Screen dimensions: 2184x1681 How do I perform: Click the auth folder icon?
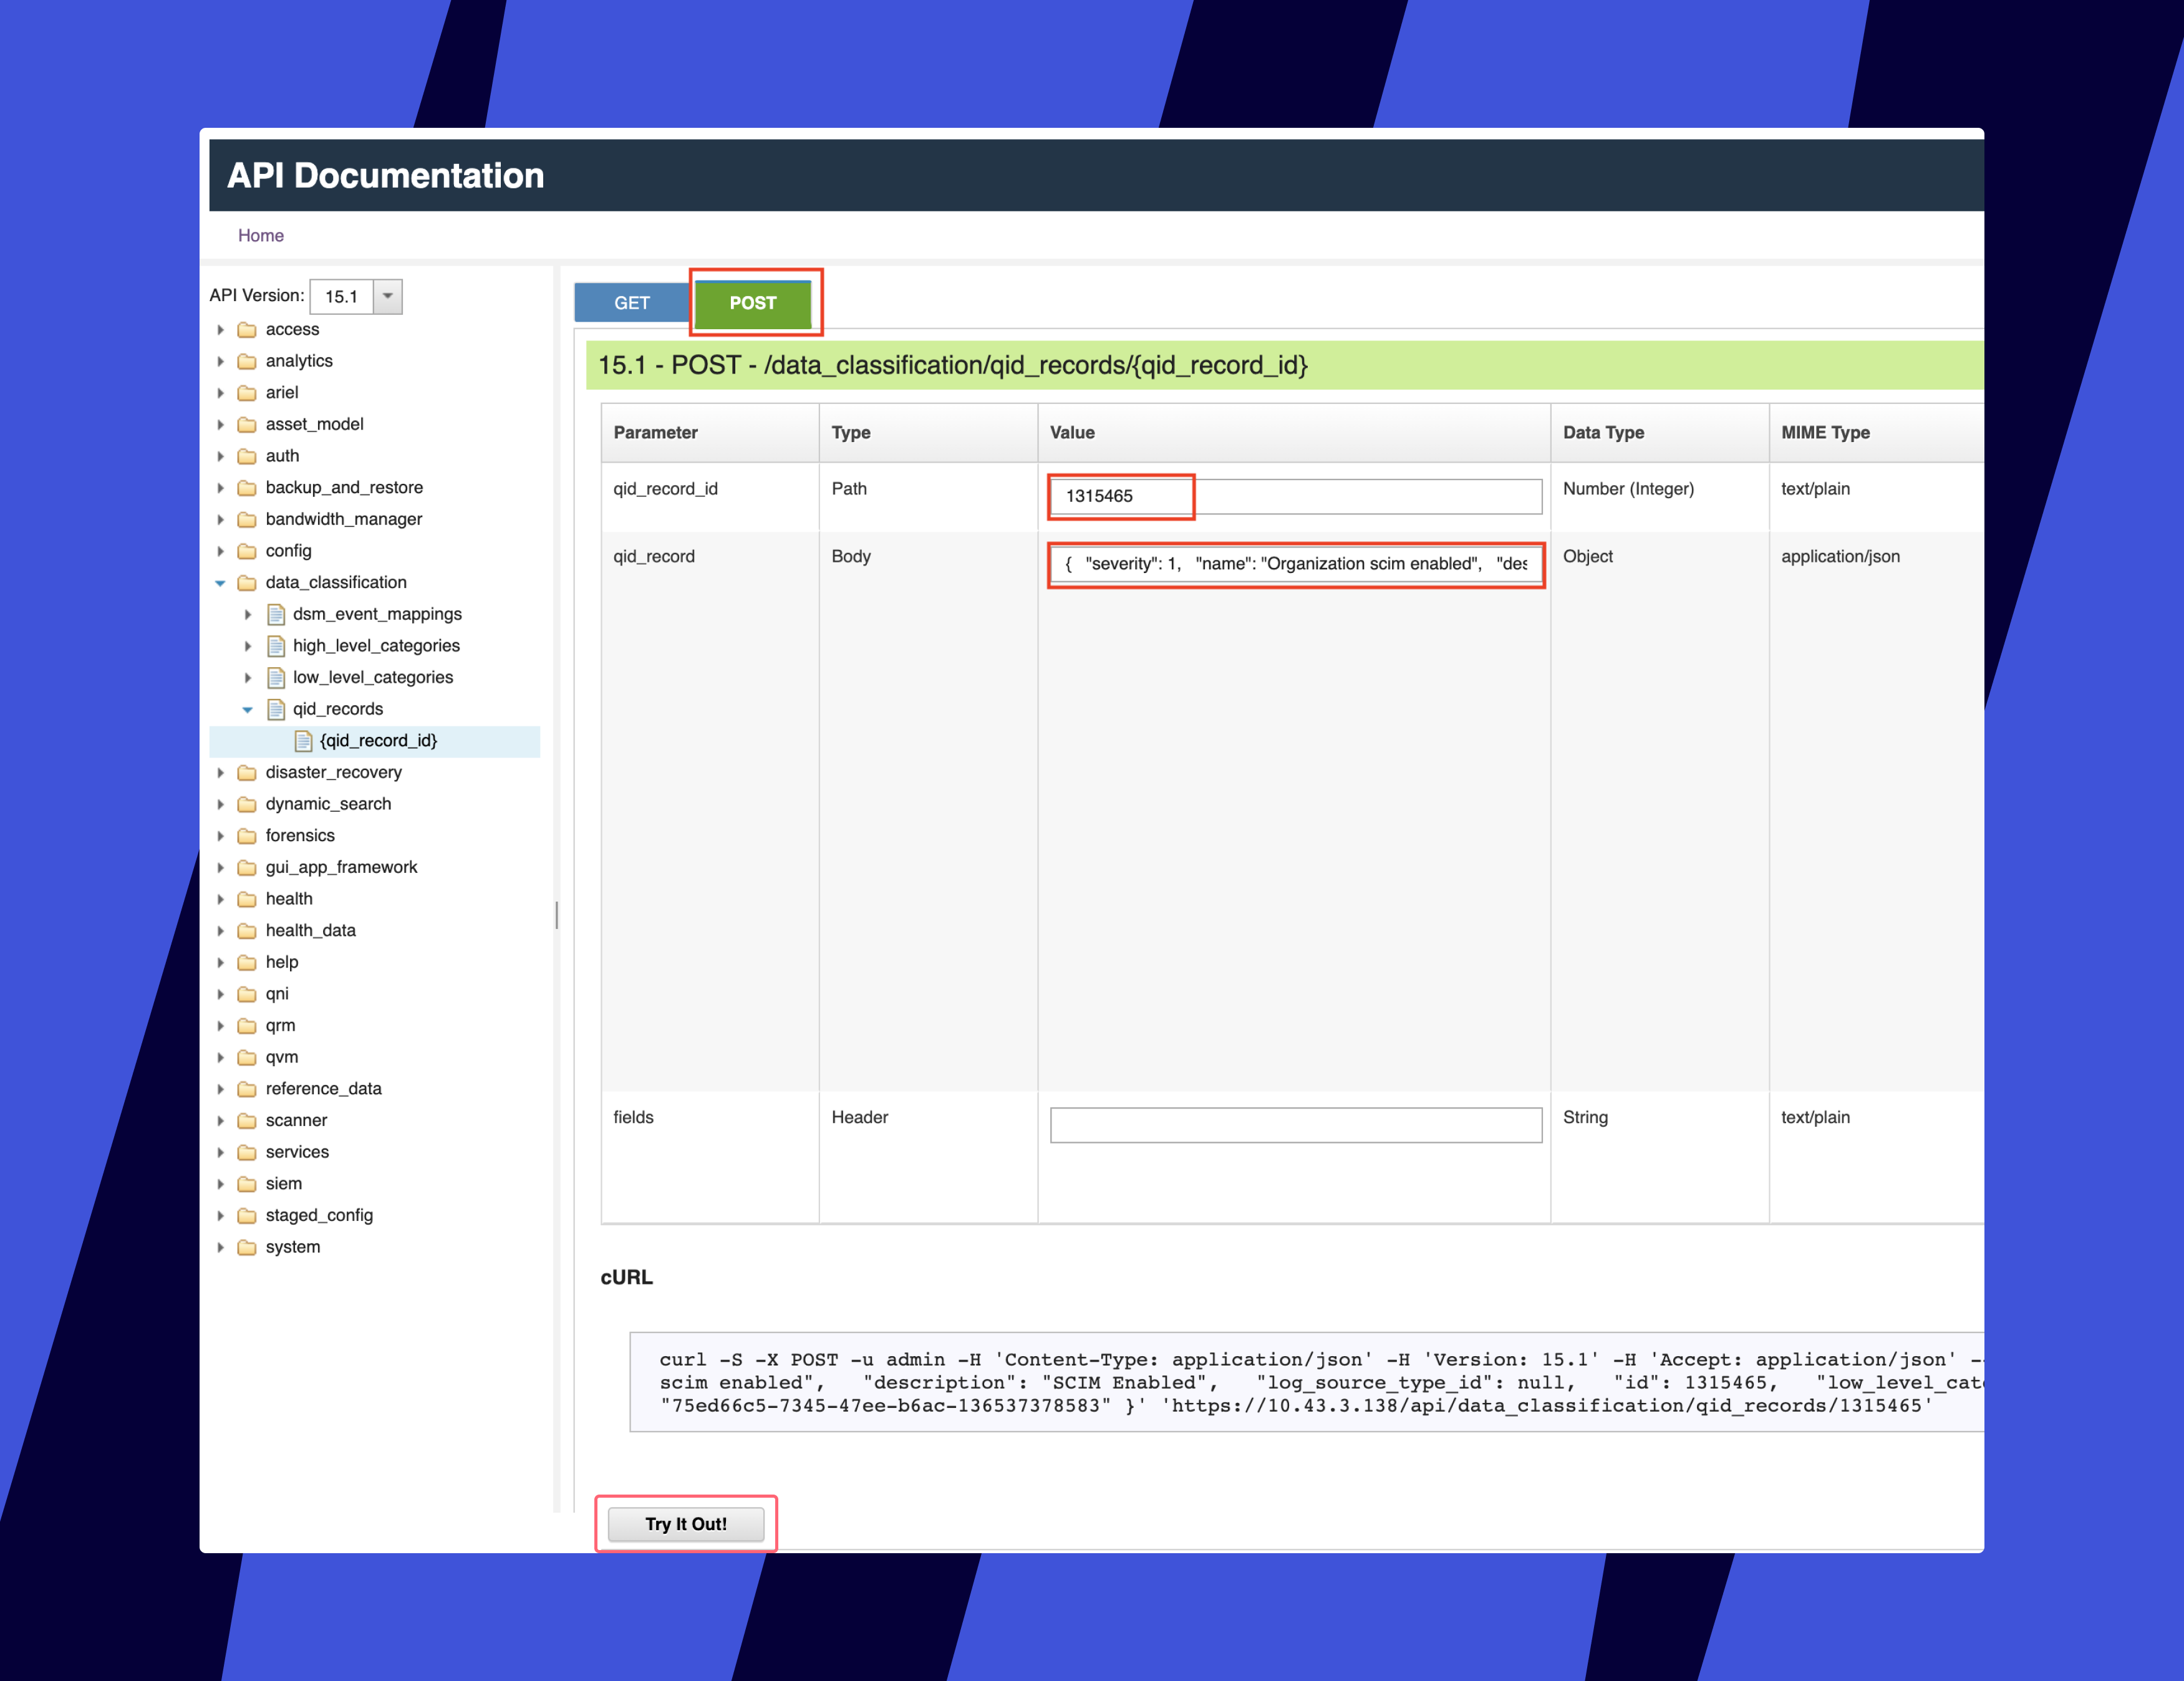tap(247, 457)
